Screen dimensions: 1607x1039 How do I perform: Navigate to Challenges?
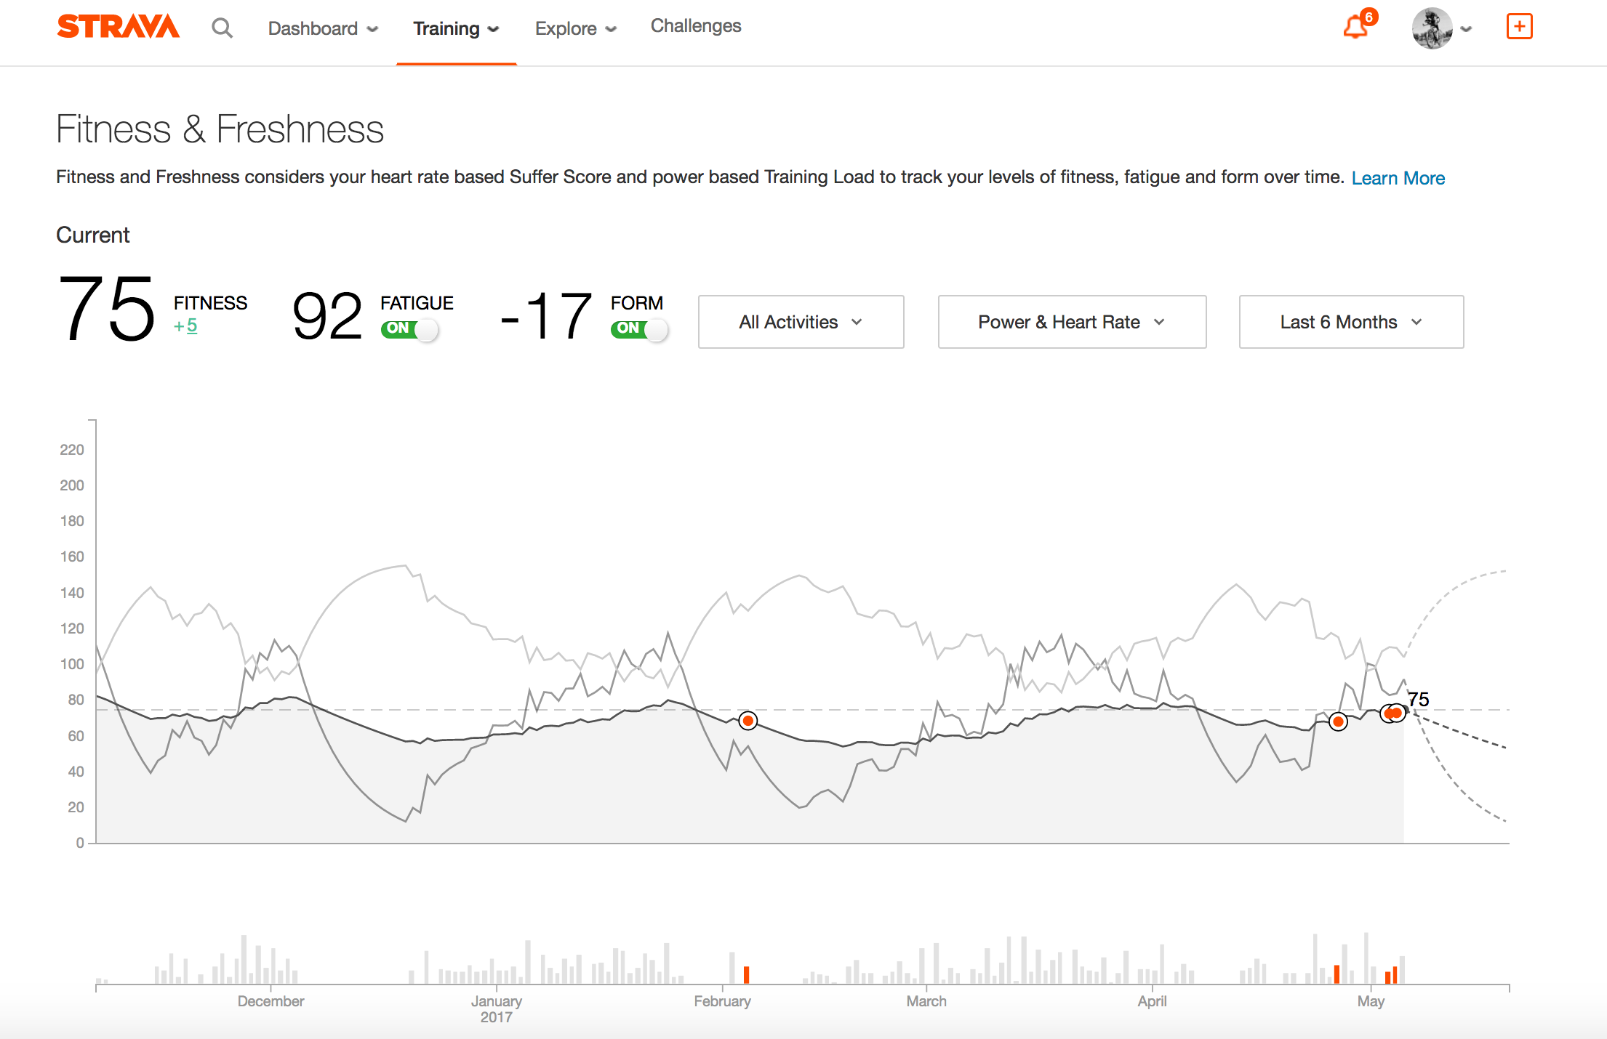[x=695, y=26]
